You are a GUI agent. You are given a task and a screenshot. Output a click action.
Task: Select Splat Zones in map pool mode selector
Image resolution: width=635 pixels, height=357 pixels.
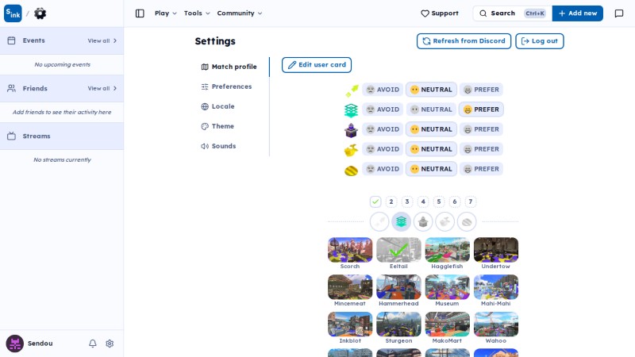pyautogui.click(x=402, y=222)
